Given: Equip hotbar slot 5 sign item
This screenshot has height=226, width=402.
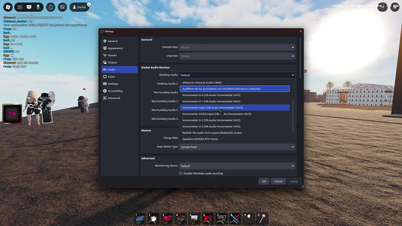Looking at the screenshot, I should [x=194, y=218].
